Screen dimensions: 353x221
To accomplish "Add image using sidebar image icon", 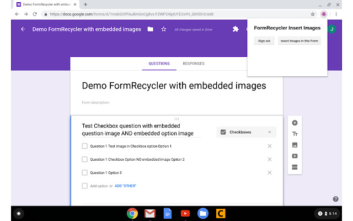I will [295, 145].
